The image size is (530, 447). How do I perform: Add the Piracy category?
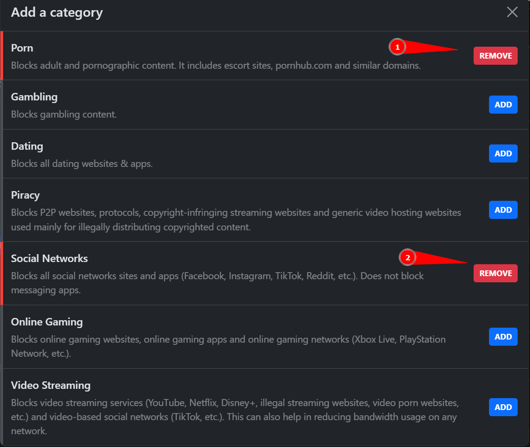click(x=503, y=210)
